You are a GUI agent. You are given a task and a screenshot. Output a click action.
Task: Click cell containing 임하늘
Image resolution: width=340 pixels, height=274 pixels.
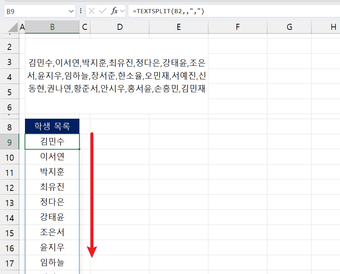point(52,263)
